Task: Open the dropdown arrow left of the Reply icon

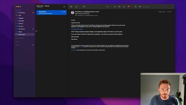Action: click(x=111, y=7)
